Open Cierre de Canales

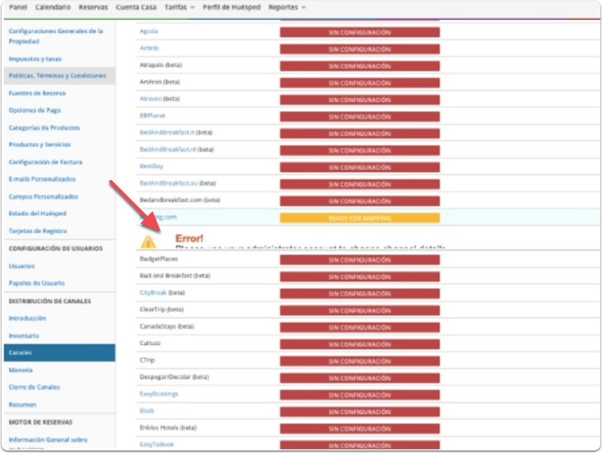34,387
